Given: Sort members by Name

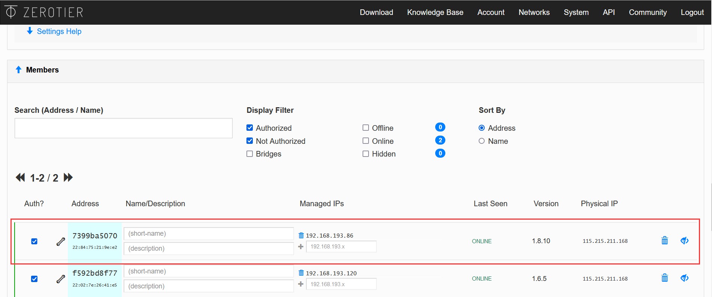Looking at the screenshot, I should point(482,141).
